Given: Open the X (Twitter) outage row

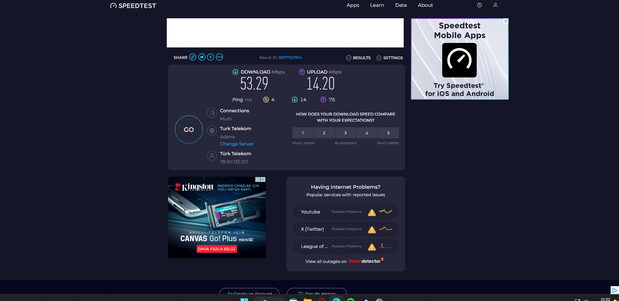Looking at the screenshot, I should point(345,229).
